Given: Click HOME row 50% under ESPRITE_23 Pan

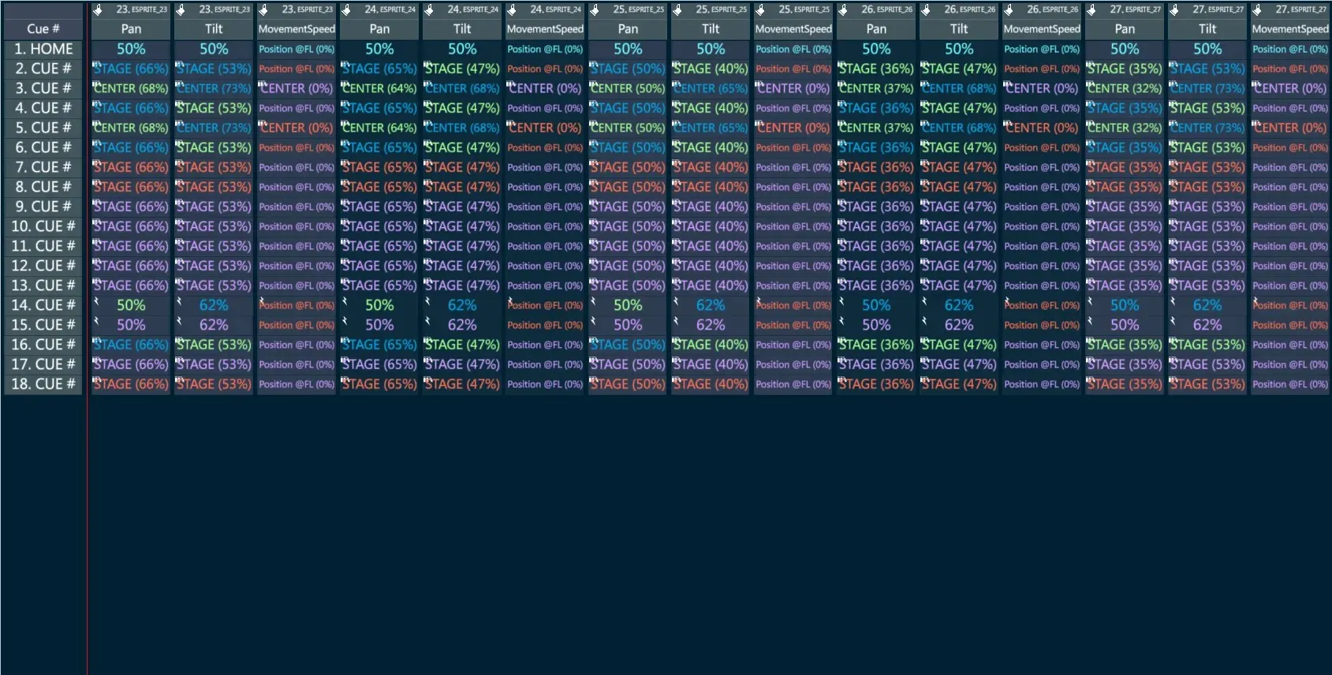Looking at the screenshot, I should [x=131, y=49].
